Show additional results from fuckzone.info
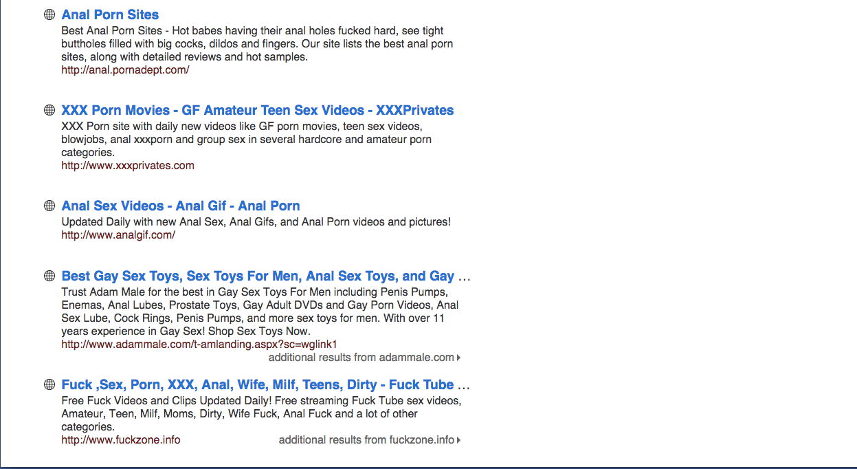857x469 pixels. (x=370, y=439)
